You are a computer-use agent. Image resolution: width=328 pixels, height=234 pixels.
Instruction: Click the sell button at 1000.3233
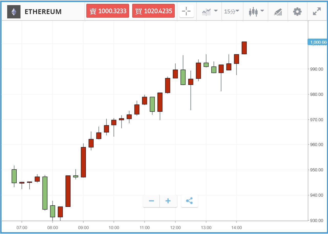click(x=108, y=11)
